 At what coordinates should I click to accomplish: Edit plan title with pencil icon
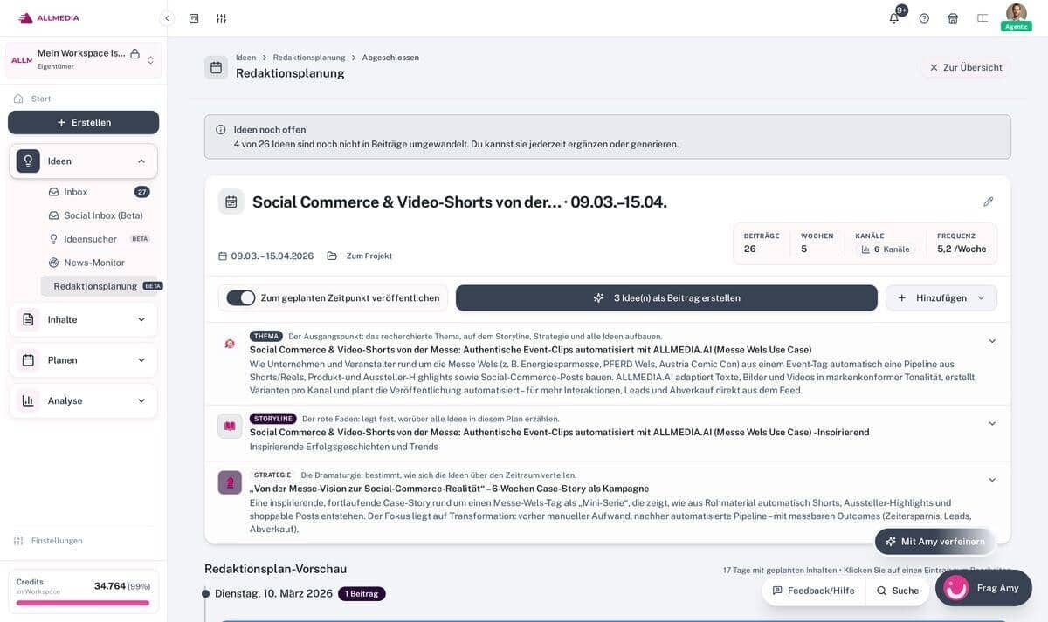coord(989,202)
